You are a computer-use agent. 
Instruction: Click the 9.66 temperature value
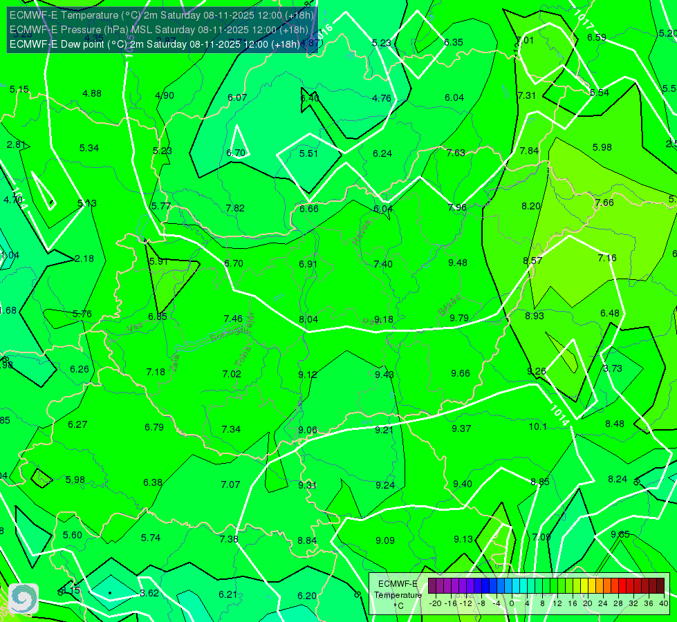pyautogui.click(x=461, y=373)
